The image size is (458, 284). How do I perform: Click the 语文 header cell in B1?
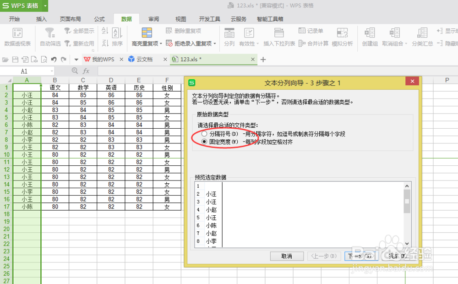[55, 87]
